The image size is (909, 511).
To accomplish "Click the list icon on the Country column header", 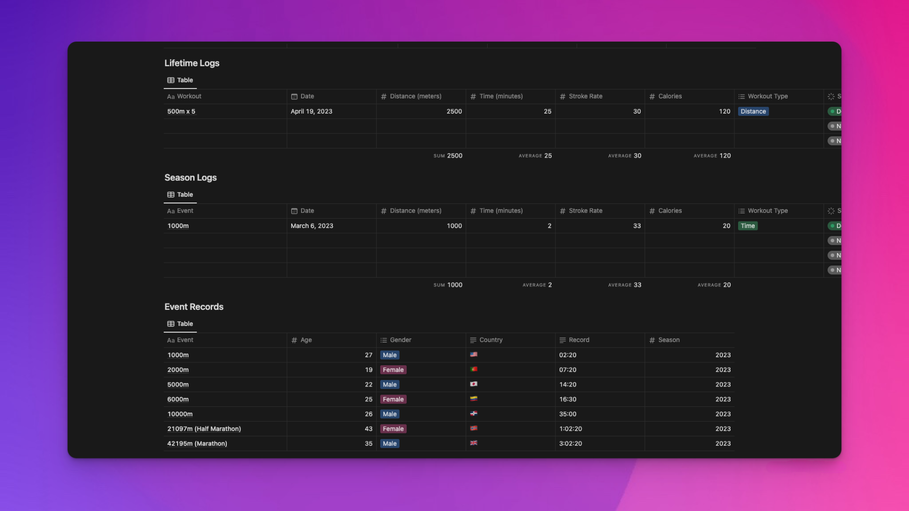I will pos(472,340).
